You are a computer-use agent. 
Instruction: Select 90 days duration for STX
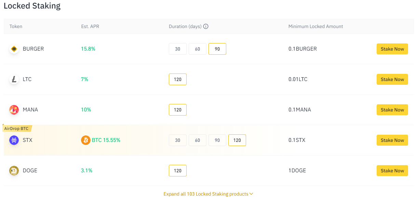click(x=217, y=140)
